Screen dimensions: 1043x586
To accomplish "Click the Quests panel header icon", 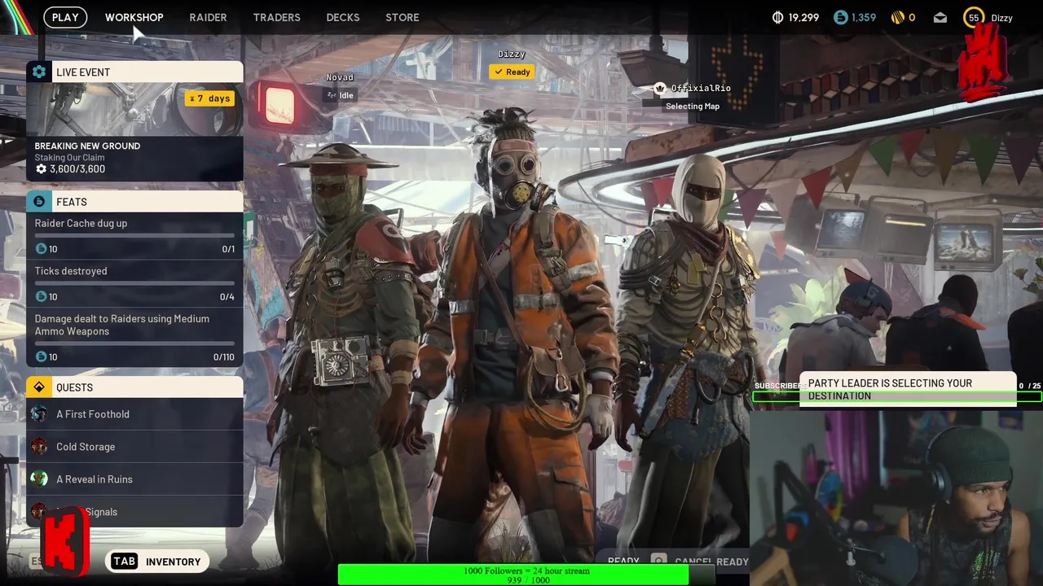I will click(38, 387).
